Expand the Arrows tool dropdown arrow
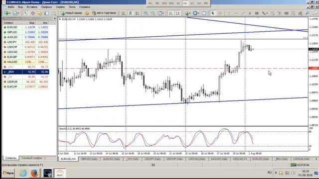The height and width of the screenshot is (179, 319). click(267, 13)
